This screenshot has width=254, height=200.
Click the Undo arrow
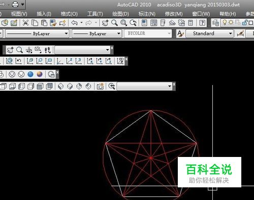[x=75, y=23]
